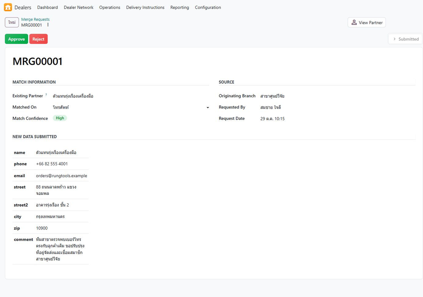Reject the merge request
Image resolution: width=423 pixels, height=297 pixels.
(x=38, y=39)
